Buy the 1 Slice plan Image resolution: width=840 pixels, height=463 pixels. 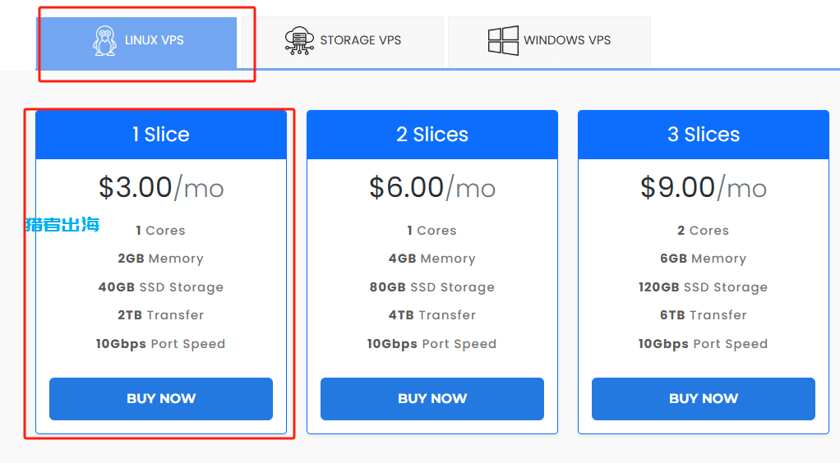click(x=161, y=399)
